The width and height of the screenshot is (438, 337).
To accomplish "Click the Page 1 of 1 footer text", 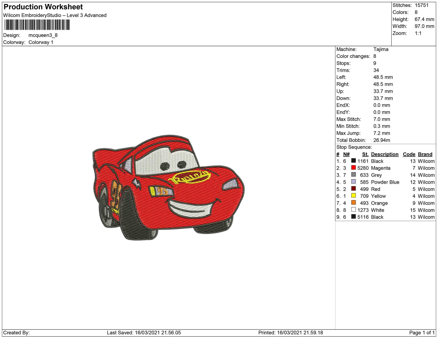I will click(x=422, y=333).
